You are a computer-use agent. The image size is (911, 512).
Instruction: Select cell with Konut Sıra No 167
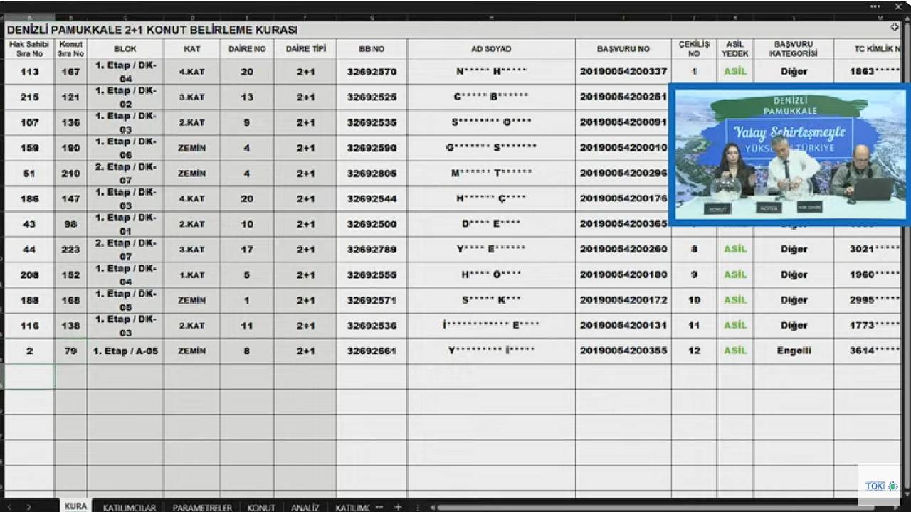pos(70,72)
